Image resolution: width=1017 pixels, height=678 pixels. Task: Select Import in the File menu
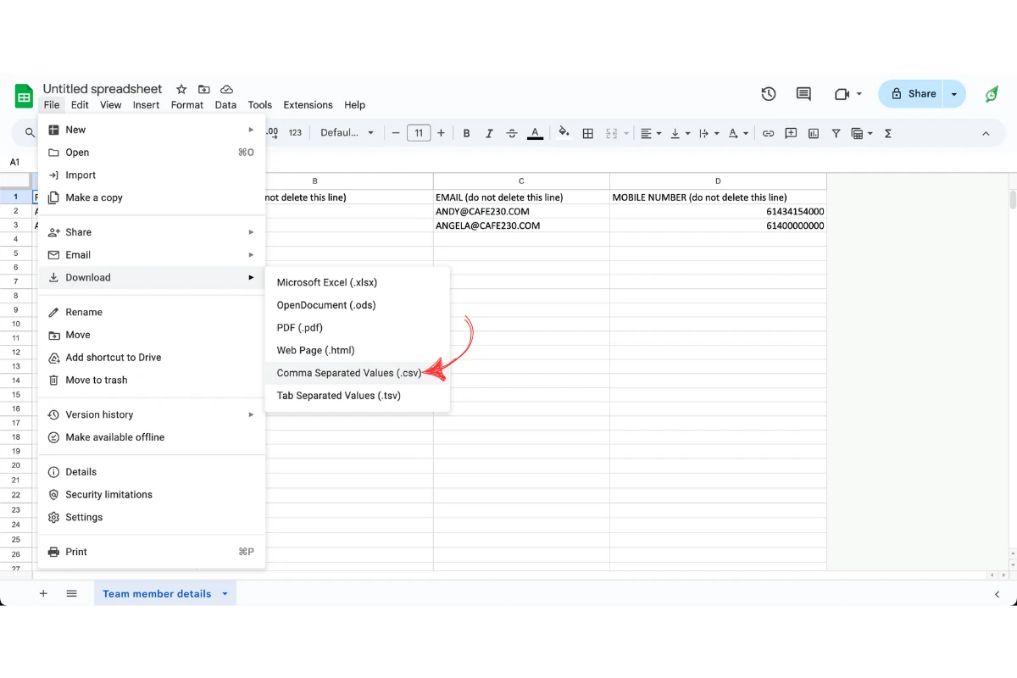point(152,175)
